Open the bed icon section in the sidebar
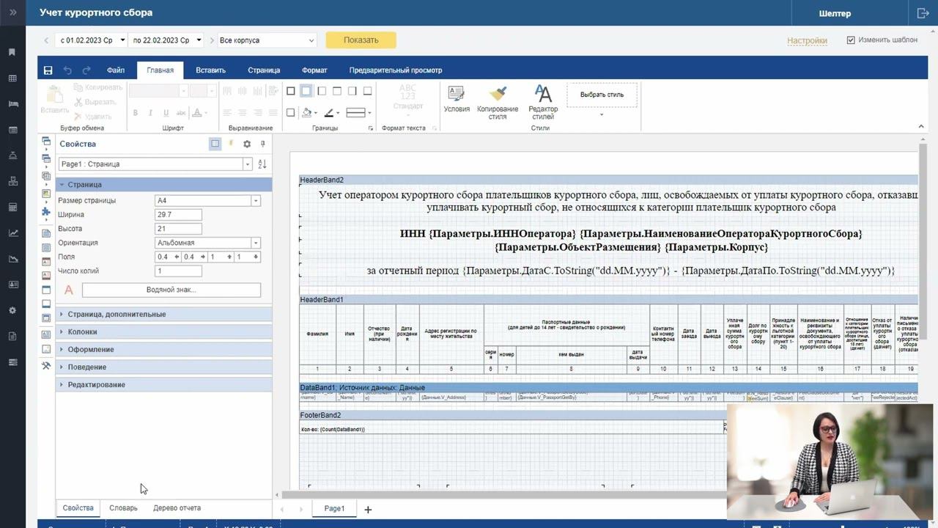The width and height of the screenshot is (938, 528). tap(12, 104)
